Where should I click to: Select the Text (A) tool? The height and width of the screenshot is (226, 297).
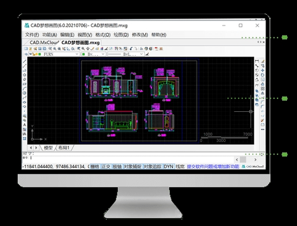click(x=24, y=125)
